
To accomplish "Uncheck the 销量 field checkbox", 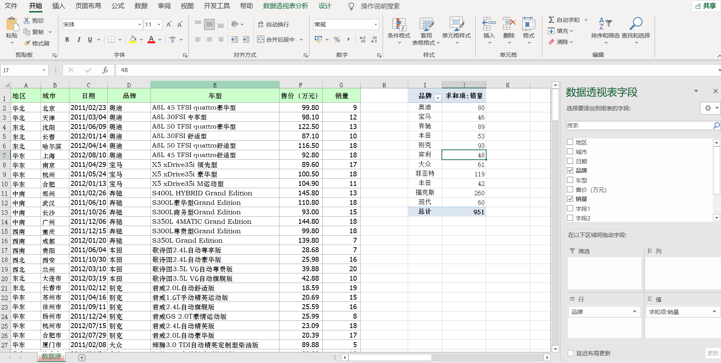I will (570, 199).
